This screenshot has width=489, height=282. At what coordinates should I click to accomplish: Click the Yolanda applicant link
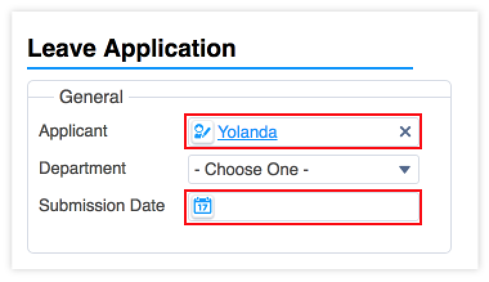(x=247, y=132)
